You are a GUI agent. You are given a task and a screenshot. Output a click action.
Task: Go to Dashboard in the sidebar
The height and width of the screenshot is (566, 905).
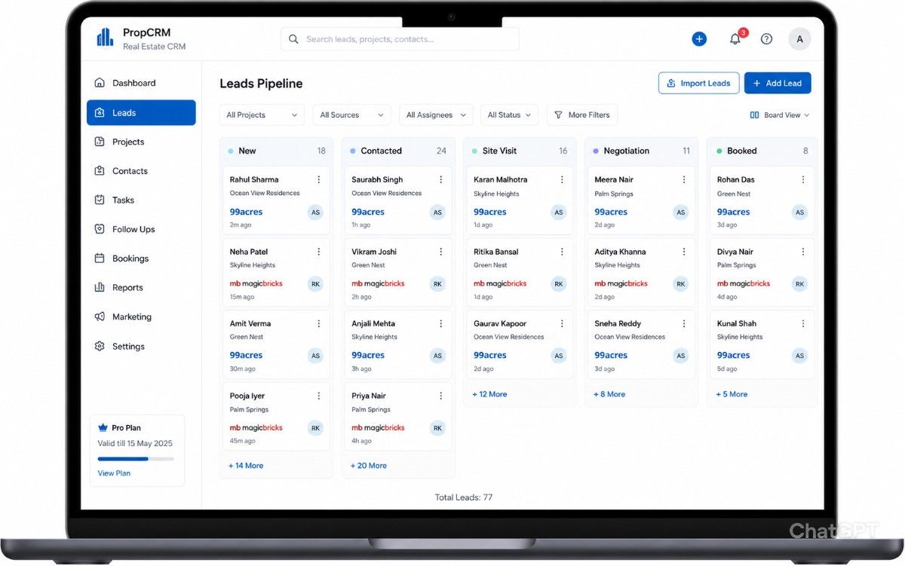point(141,83)
